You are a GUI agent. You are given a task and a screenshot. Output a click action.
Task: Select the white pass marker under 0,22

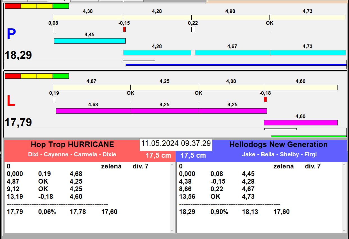pyautogui.click(x=193, y=29)
